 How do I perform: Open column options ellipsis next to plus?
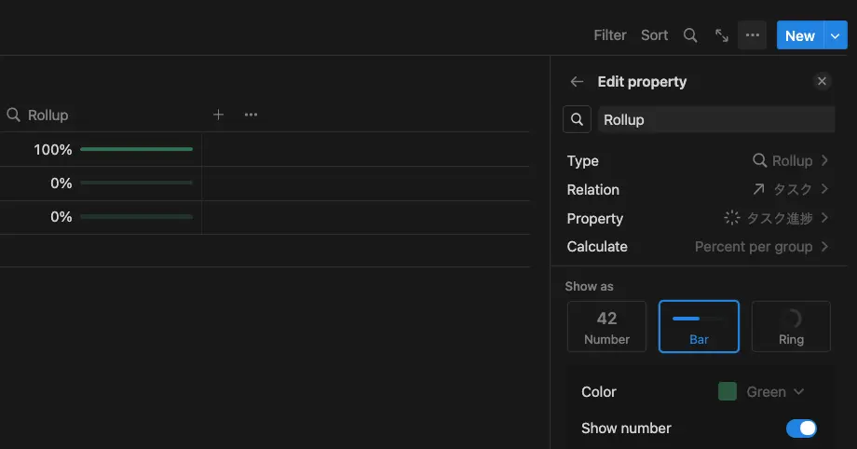coord(251,115)
